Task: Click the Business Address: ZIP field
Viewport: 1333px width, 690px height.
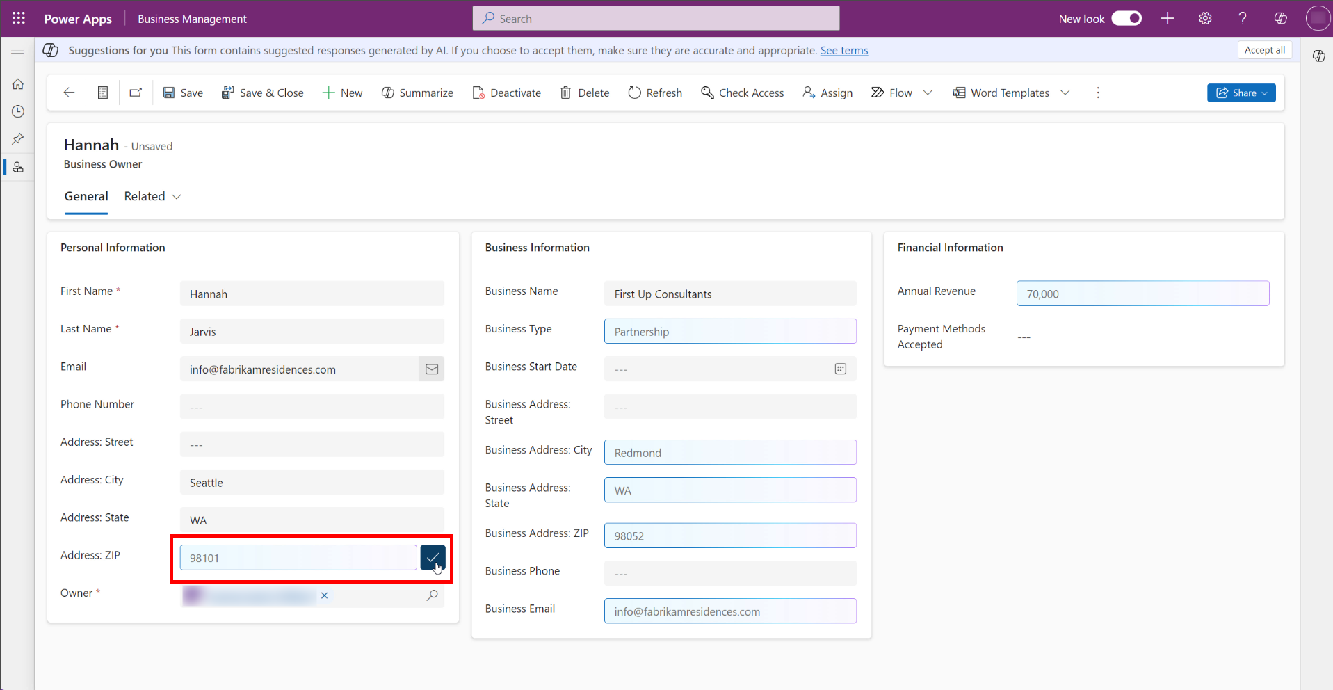Action: click(x=730, y=536)
